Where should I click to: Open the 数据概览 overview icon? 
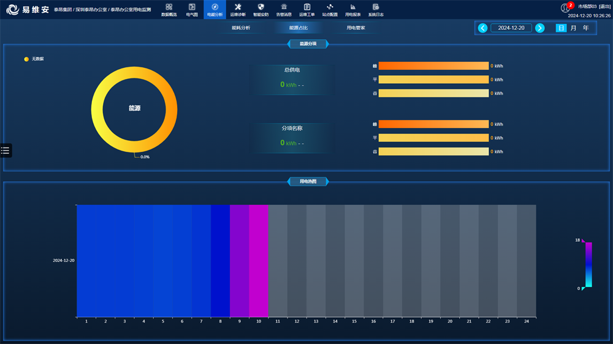tap(169, 10)
